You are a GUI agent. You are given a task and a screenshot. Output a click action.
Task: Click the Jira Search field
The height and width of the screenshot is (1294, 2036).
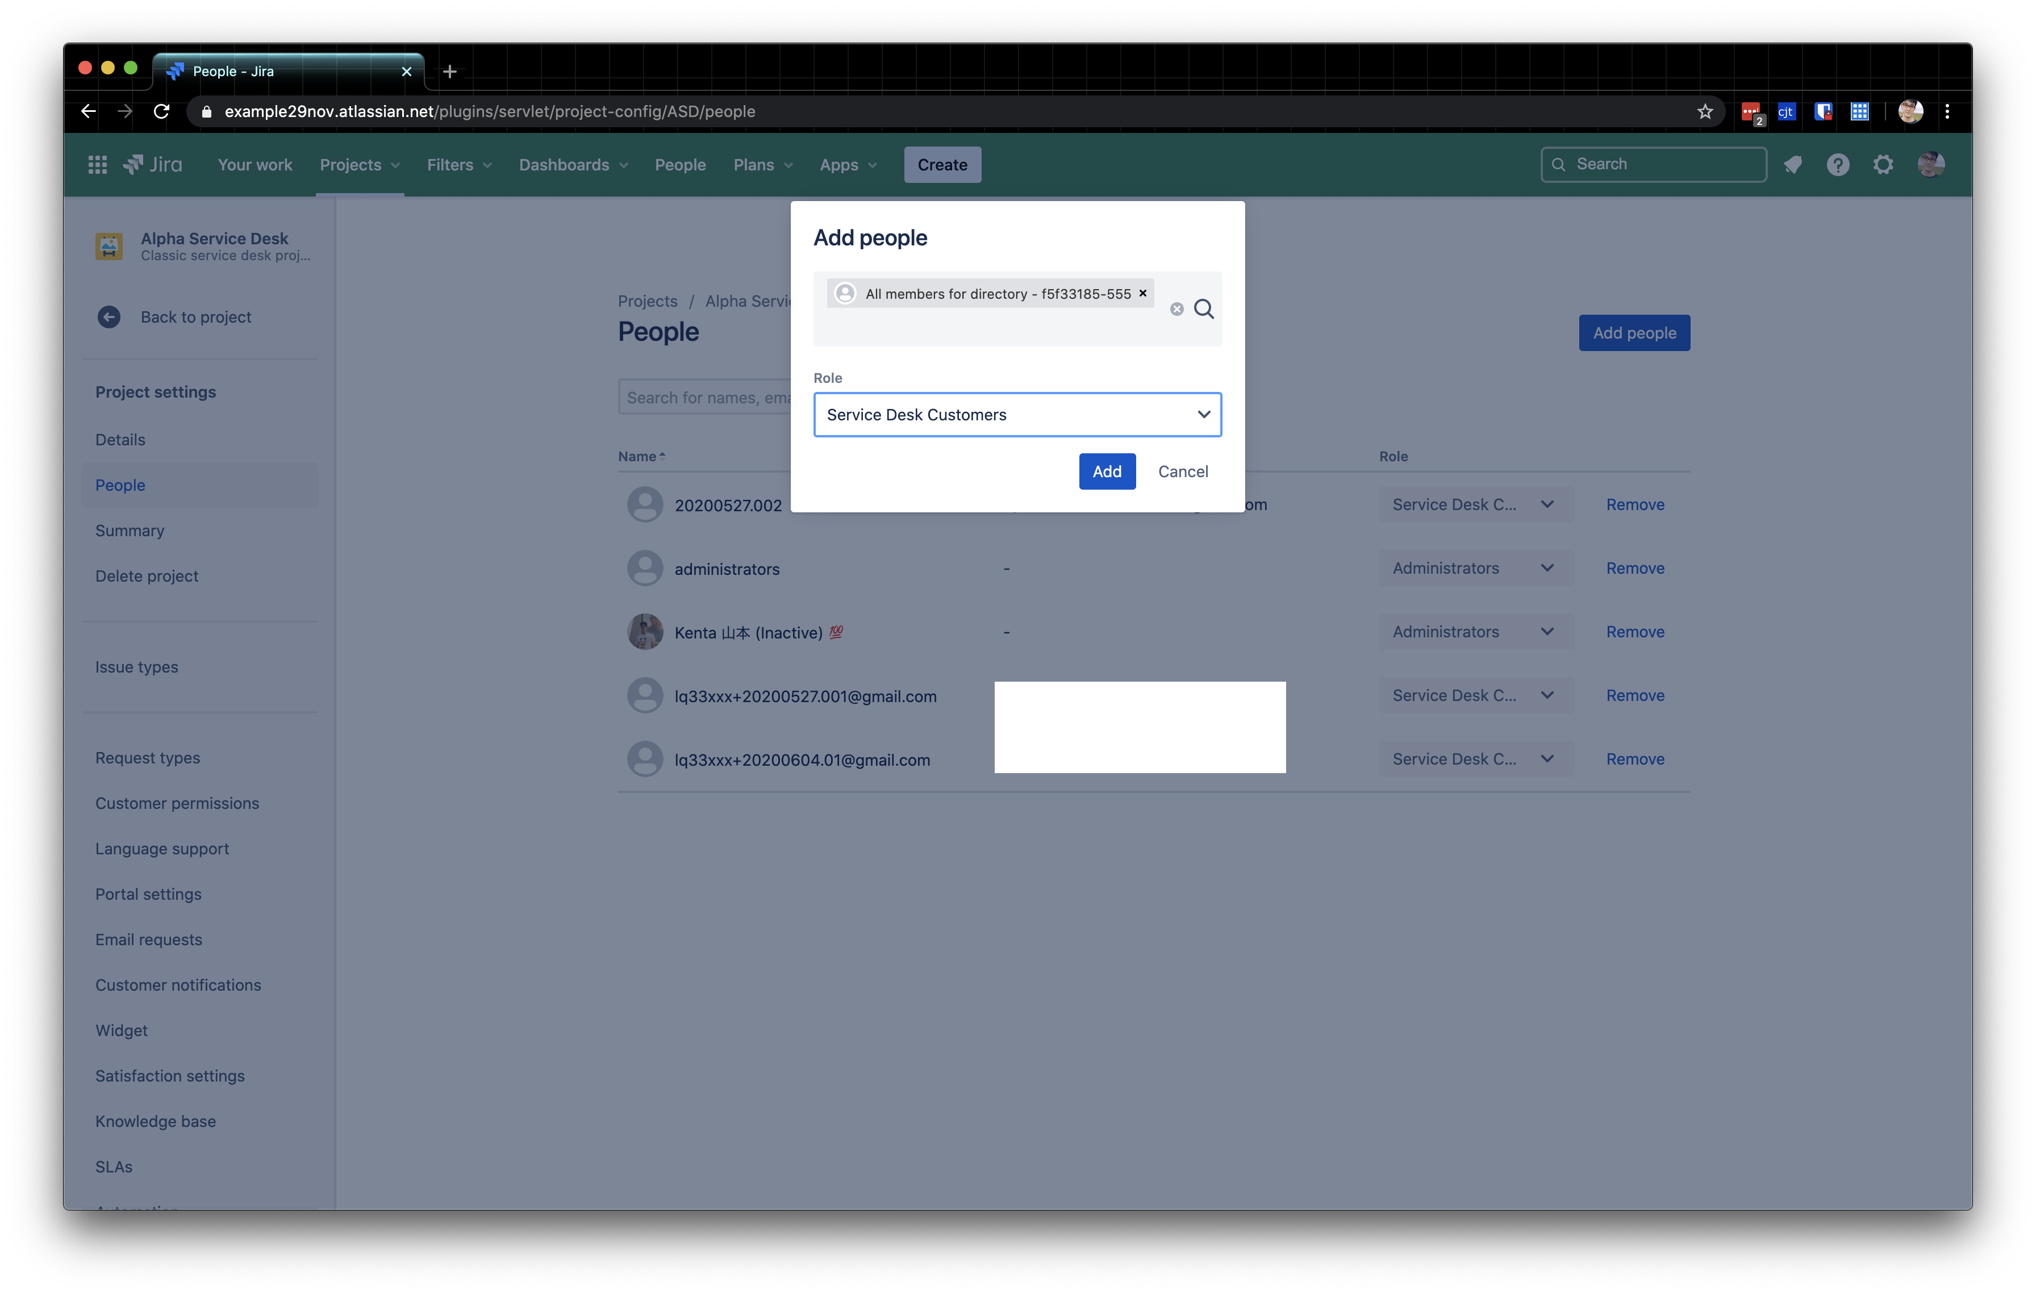[1653, 165]
